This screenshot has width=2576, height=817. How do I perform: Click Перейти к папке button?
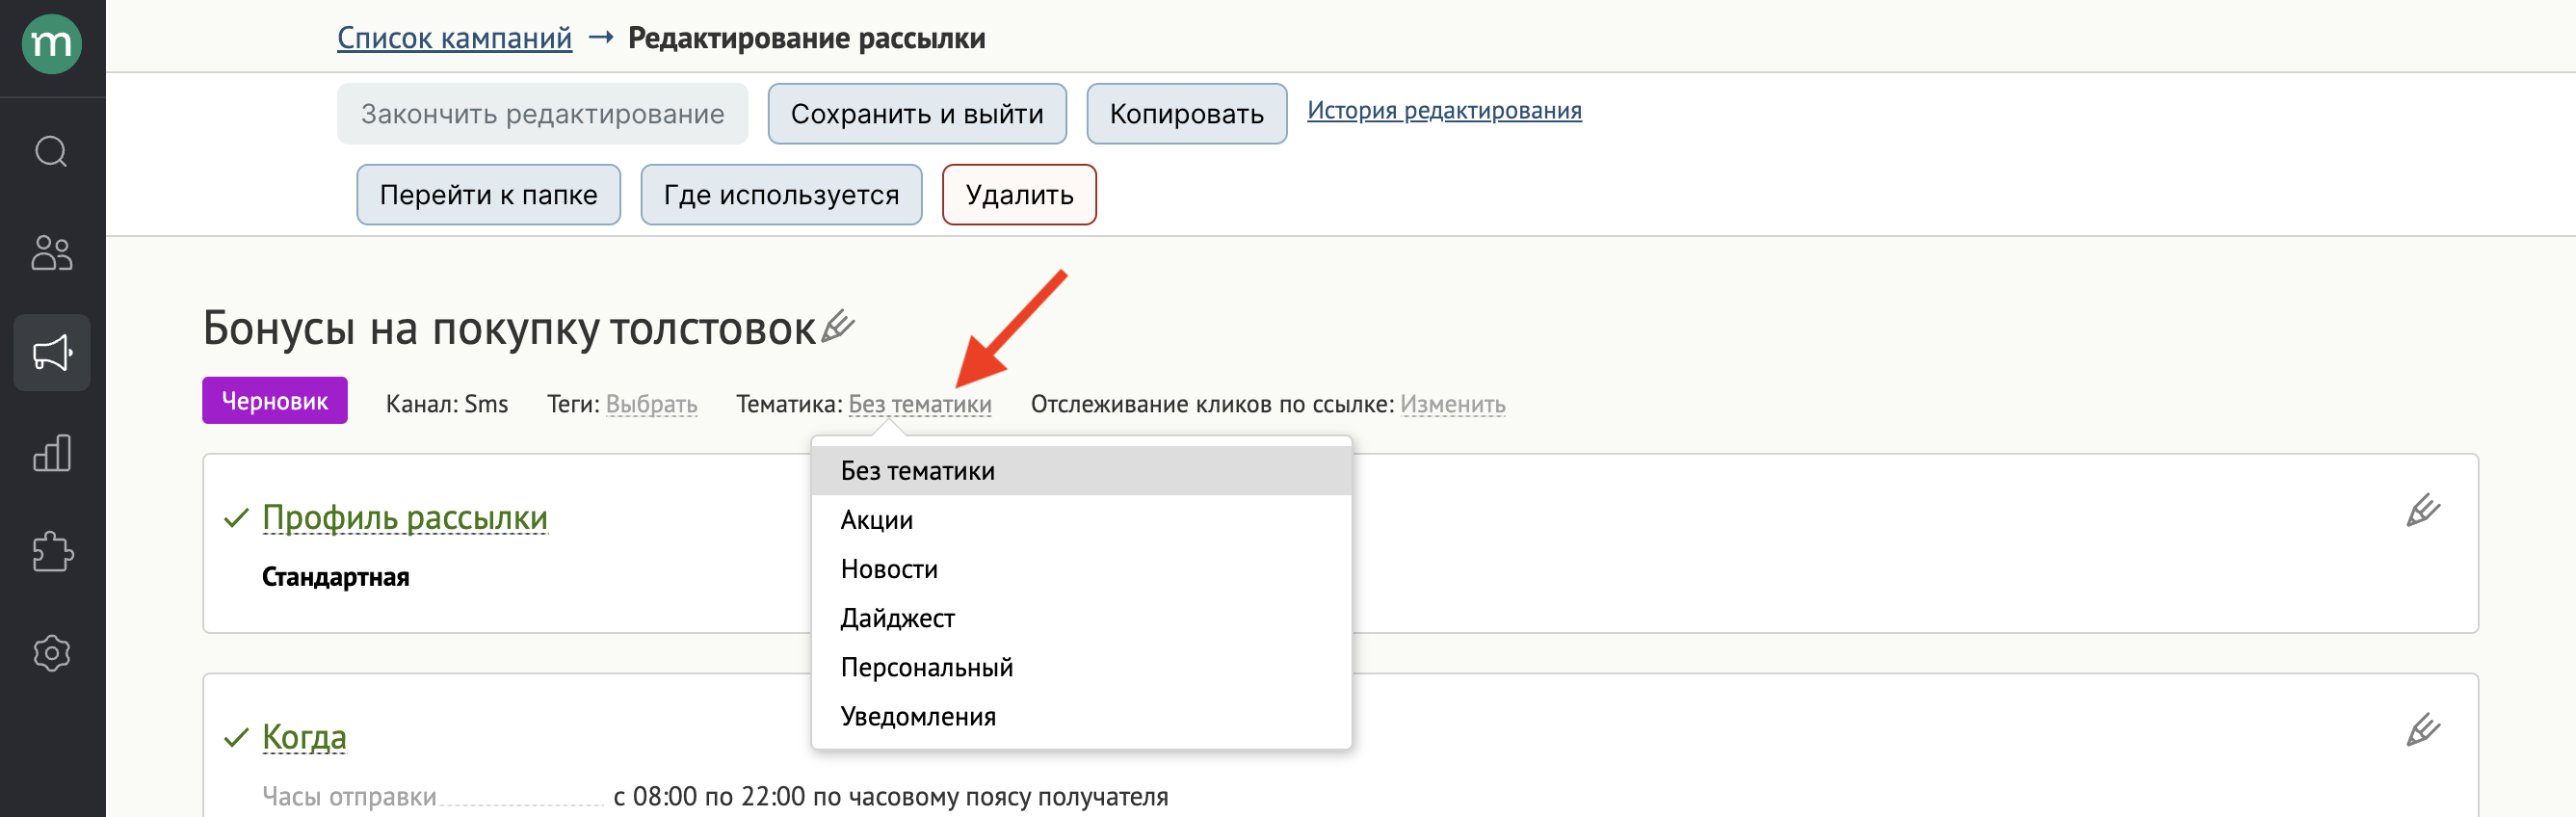tap(489, 195)
